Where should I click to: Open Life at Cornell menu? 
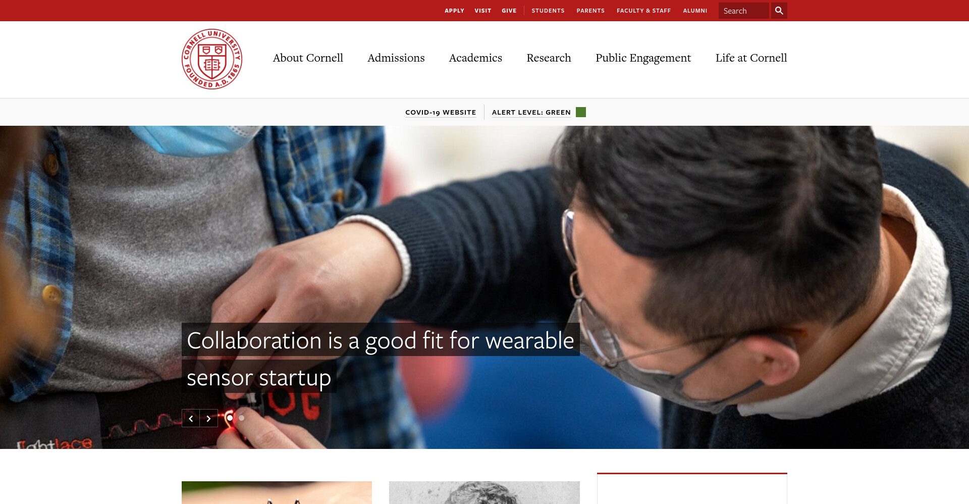[751, 58]
